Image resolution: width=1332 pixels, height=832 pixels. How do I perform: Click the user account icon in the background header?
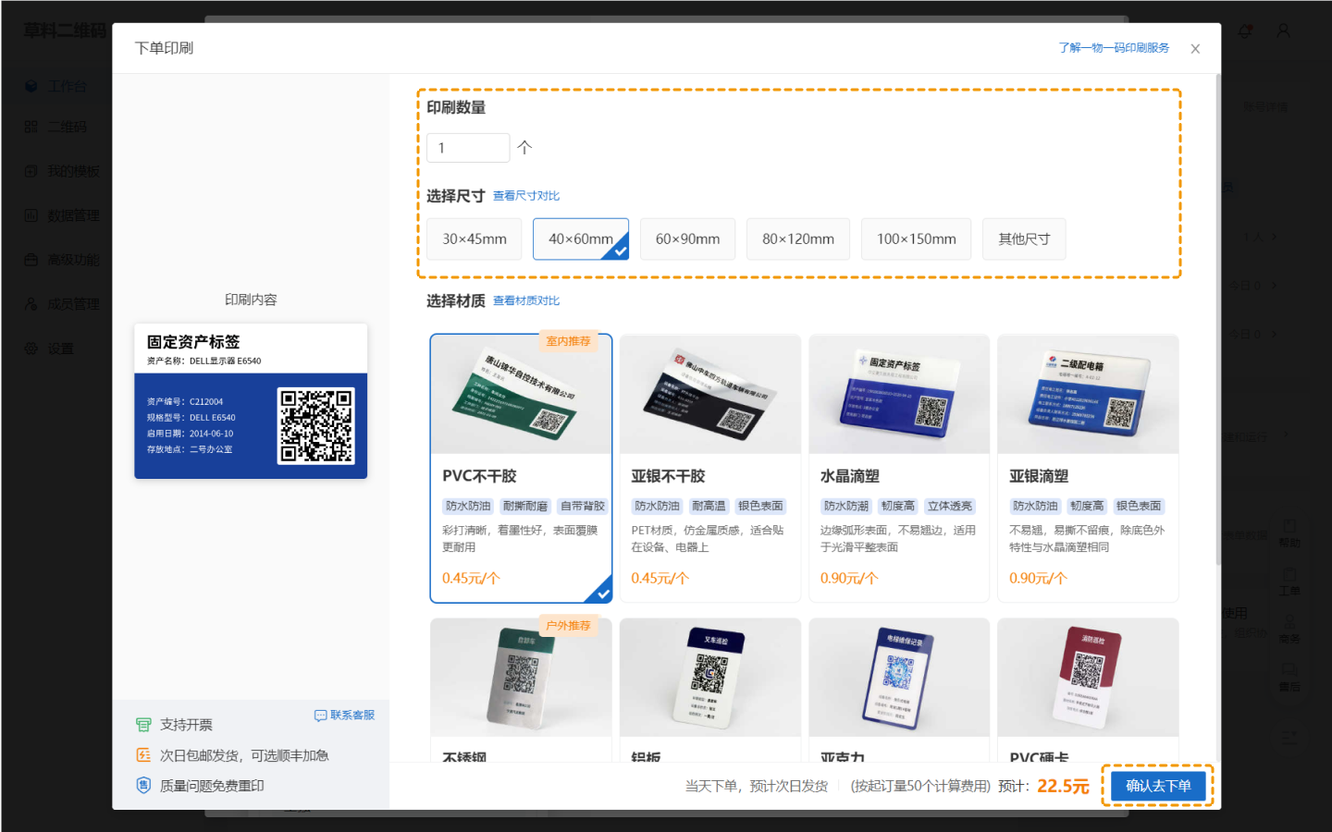click(1284, 31)
